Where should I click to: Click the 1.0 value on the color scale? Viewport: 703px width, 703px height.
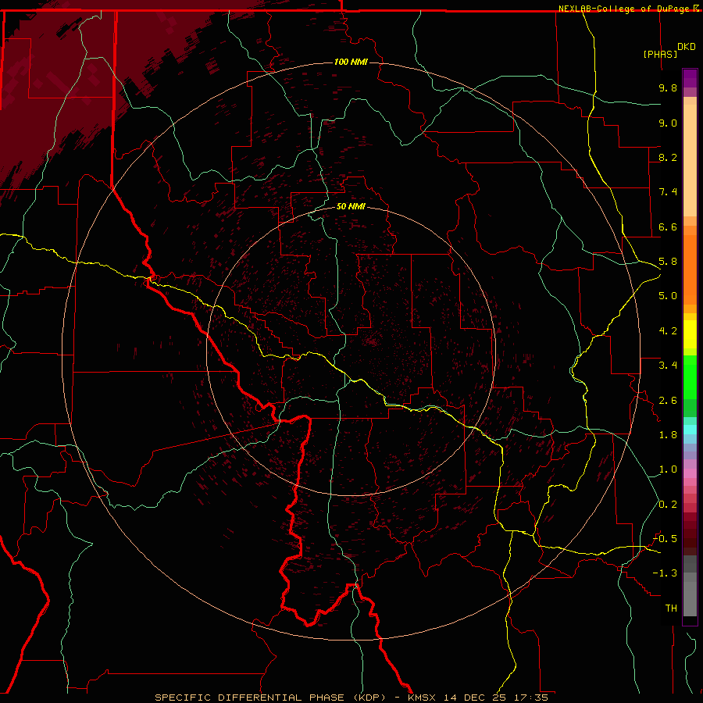point(668,469)
